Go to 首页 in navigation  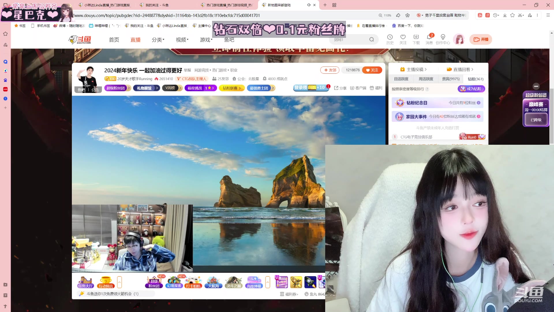pos(114,40)
